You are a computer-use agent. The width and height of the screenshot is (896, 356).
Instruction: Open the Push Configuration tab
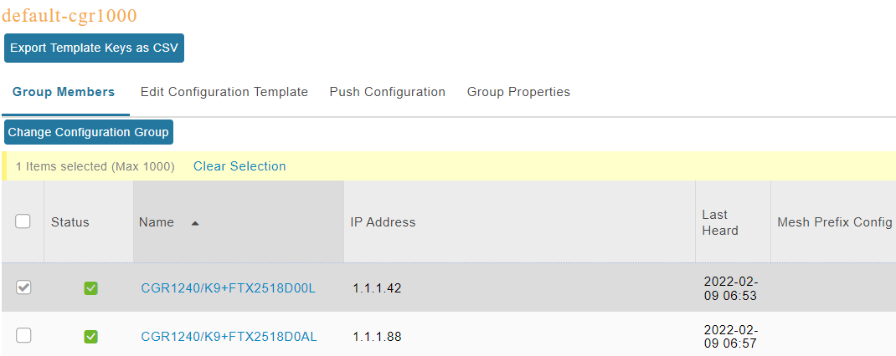pyautogui.click(x=388, y=92)
